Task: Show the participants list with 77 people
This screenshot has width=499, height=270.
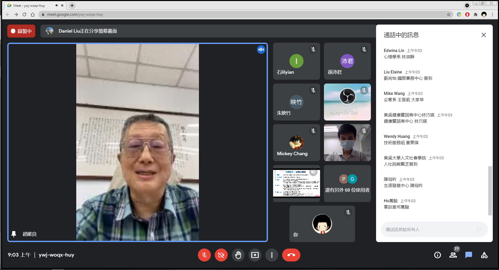Action: (453, 255)
